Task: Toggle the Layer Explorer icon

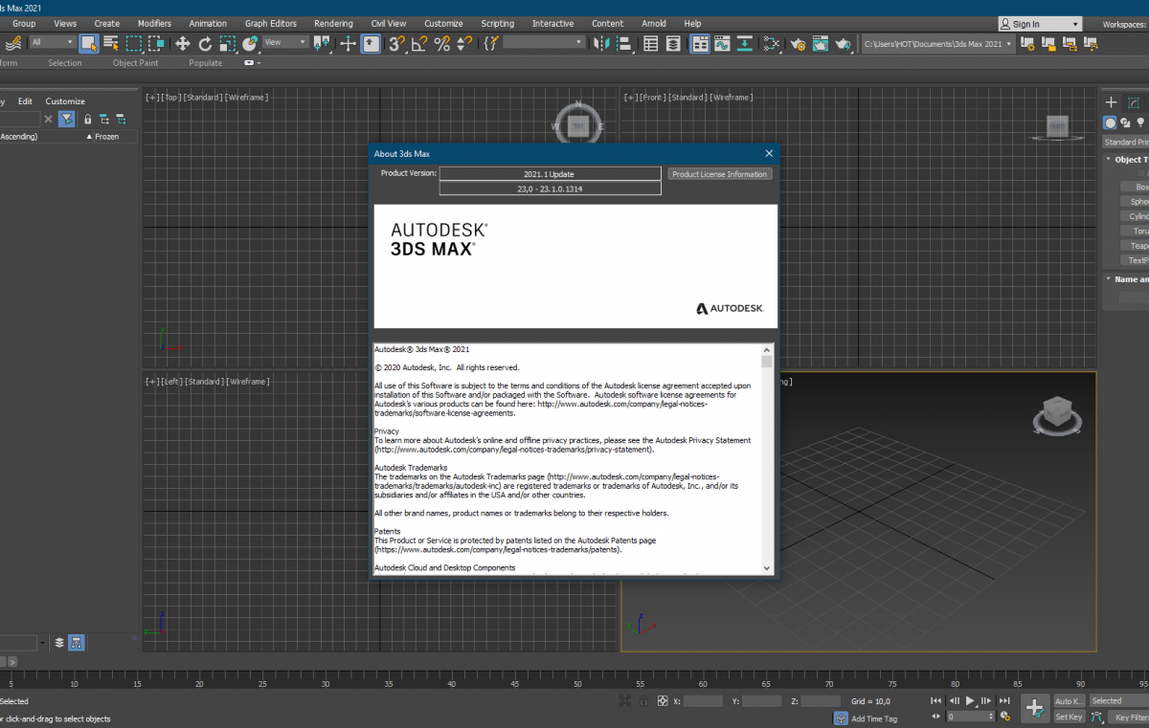Action: 674,43
